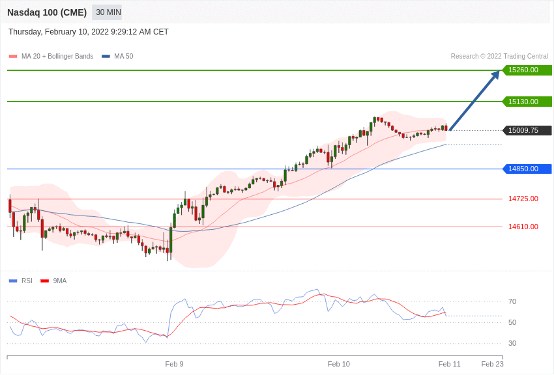Screen dimensions: 554x375
Task: Click the 15009.75 current price tag
Action: click(527, 130)
